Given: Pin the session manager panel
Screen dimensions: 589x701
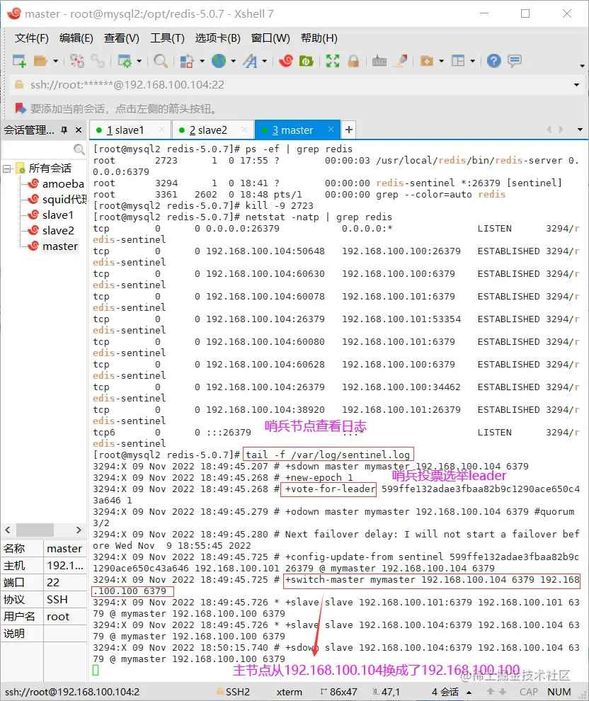Looking at the screenshot, I should 64,130.
